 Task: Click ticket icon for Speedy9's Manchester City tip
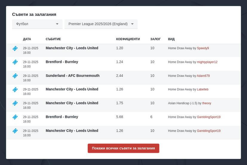15,48
